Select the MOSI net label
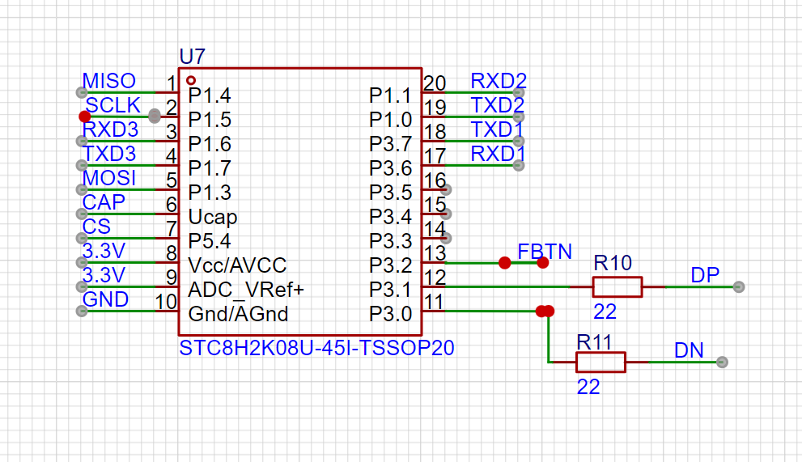 109,178
